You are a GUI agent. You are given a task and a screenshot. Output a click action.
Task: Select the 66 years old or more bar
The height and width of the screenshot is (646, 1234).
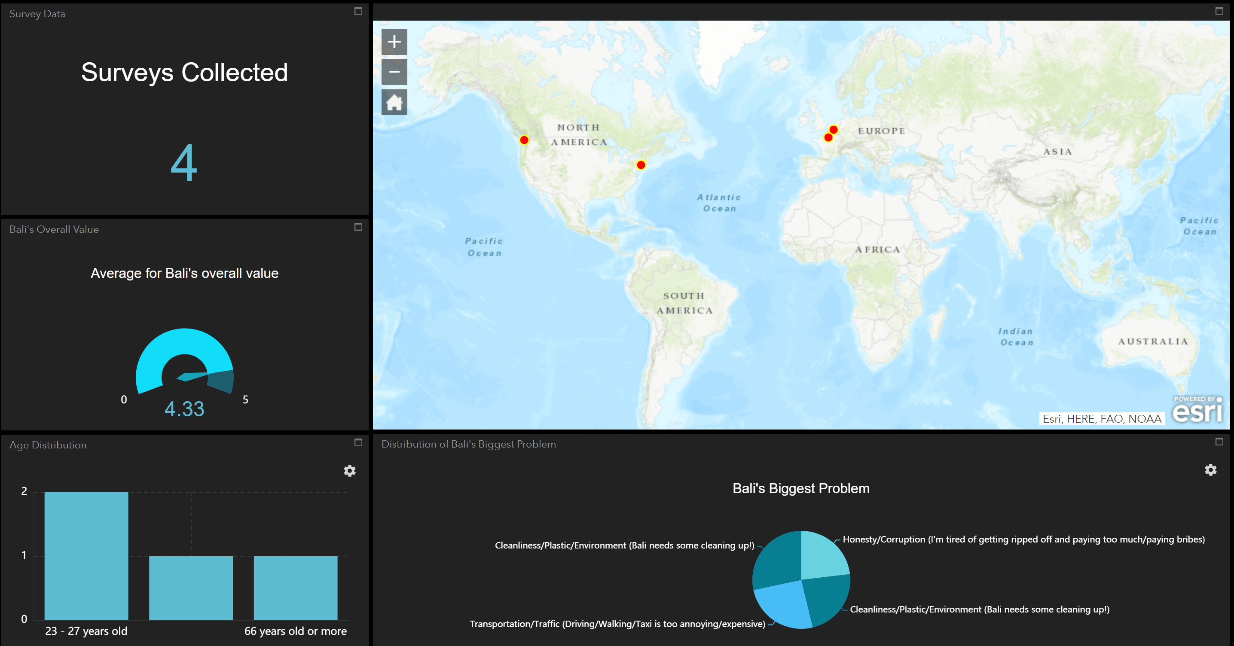295,588
